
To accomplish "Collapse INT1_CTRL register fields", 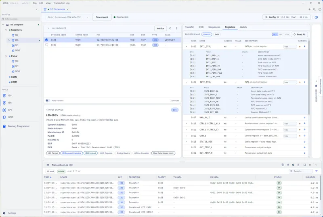I will (x=186, y=47).
